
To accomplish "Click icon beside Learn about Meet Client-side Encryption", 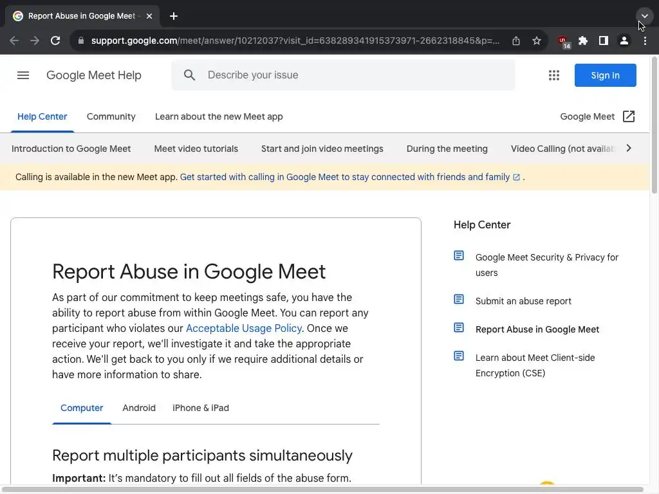I will (x=459, y=356).
